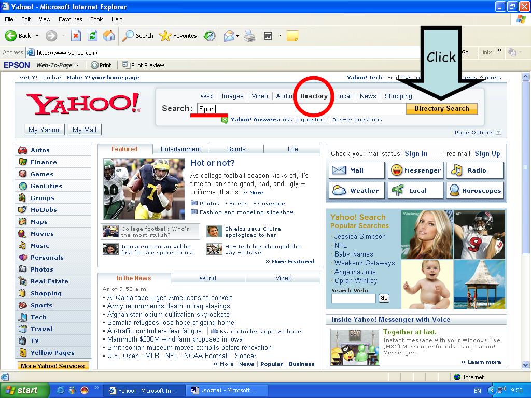Click the Directory Search button
This screenshot has width=531, height=398.
(x=442, y=109)
